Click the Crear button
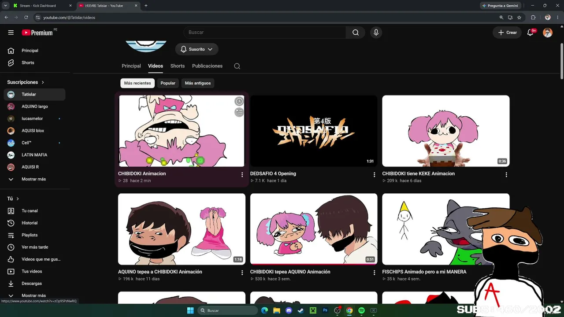The width and height of the screenshot is (564, 317). (507, 33)
